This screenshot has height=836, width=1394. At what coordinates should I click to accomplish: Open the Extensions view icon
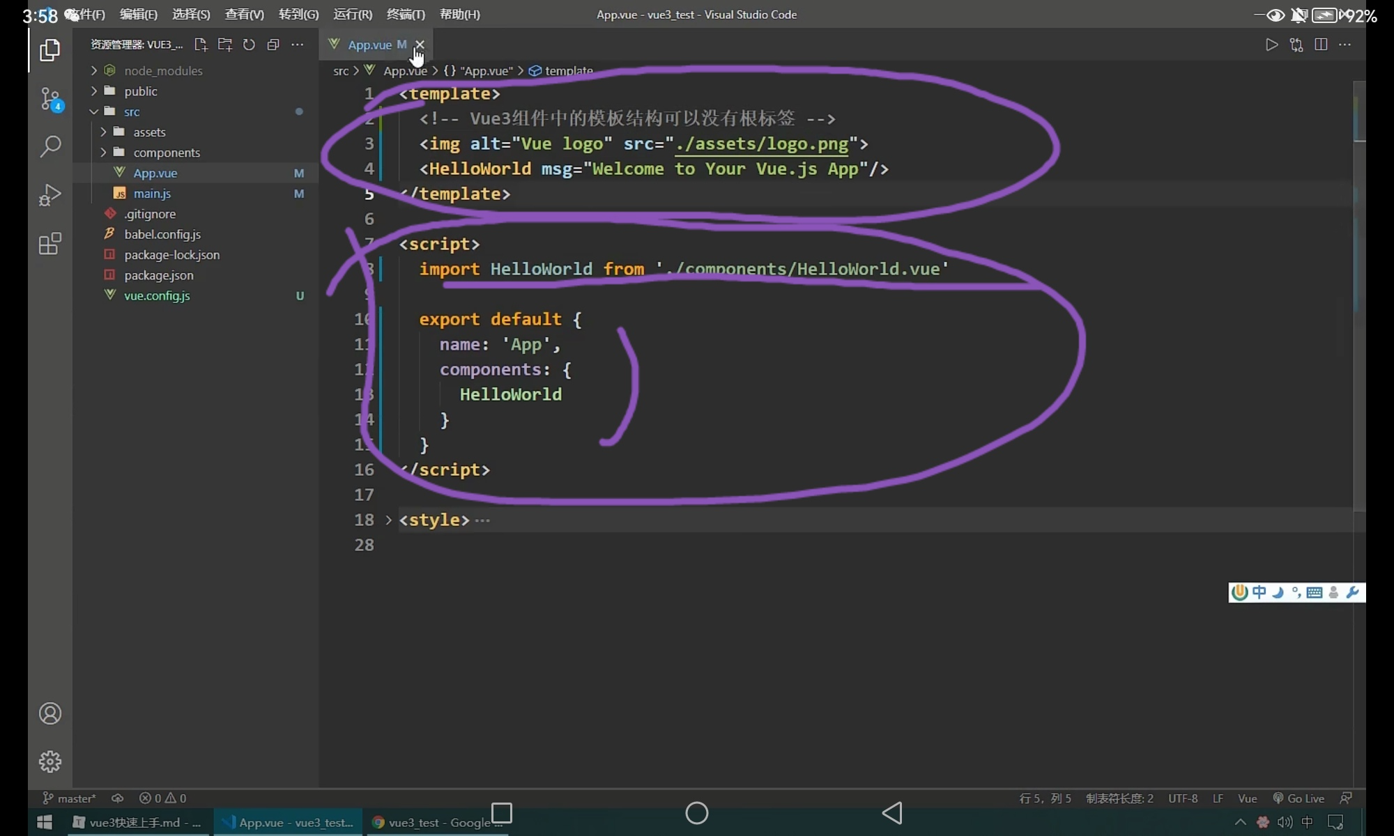pos(50,244)
